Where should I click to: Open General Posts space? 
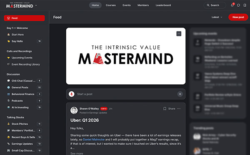25,87
